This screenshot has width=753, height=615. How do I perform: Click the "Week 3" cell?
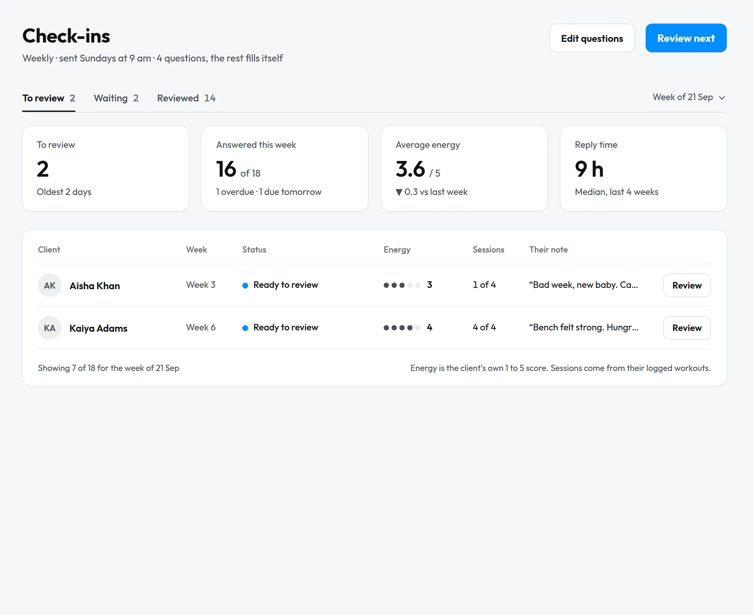(x=201, y=285)
